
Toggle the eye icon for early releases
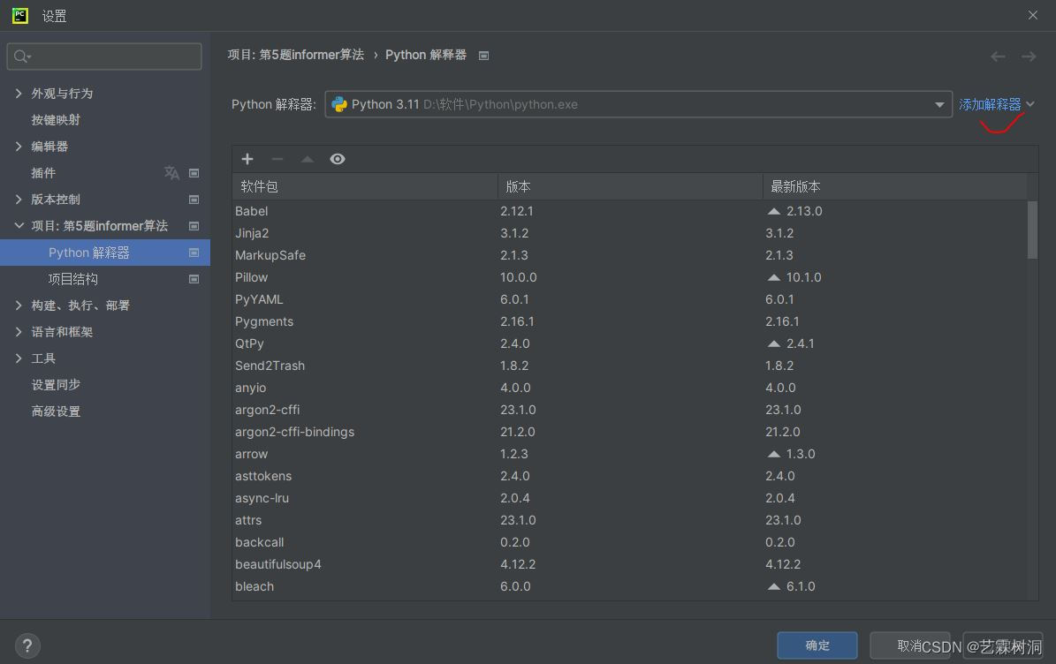point(338,159)
